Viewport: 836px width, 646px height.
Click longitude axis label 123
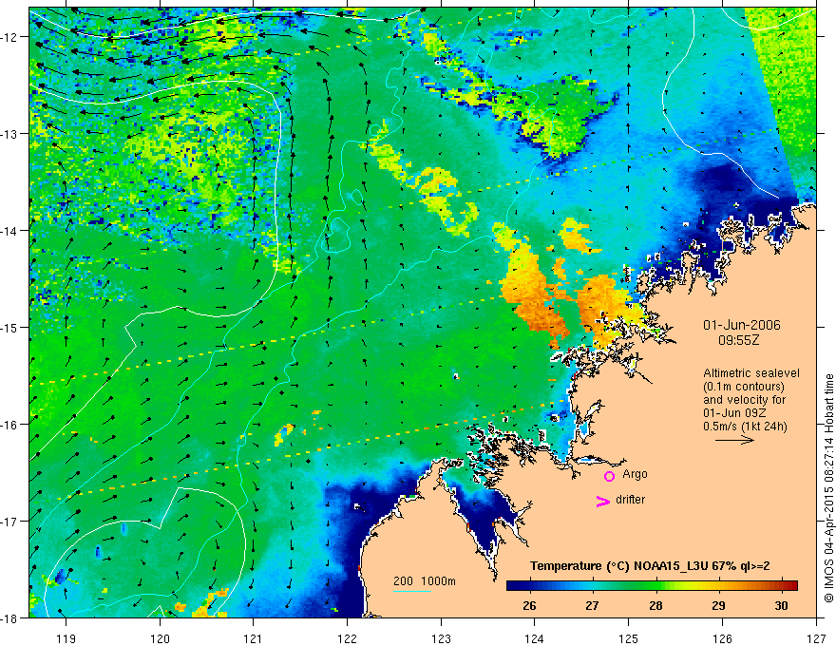(x=441, y=638)
